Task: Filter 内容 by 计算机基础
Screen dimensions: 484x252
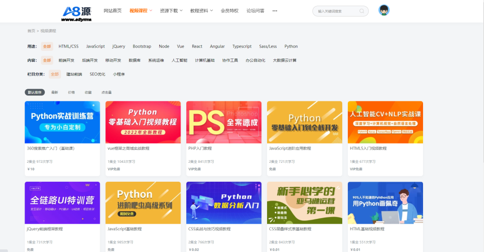Action: [205, 60]
